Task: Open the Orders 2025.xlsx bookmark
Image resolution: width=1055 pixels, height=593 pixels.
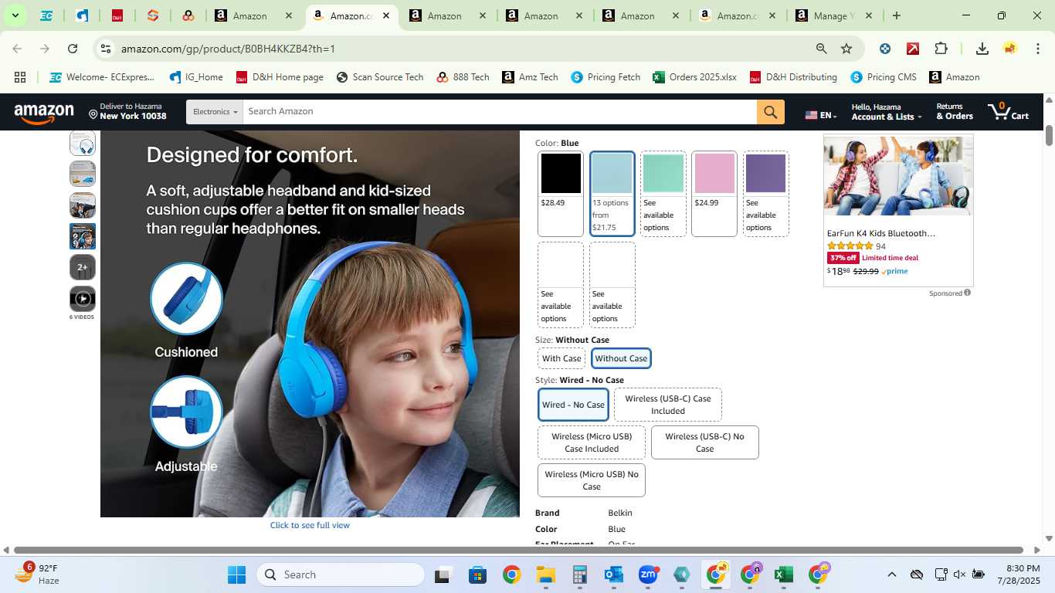Action: click(x=694, y=77)
